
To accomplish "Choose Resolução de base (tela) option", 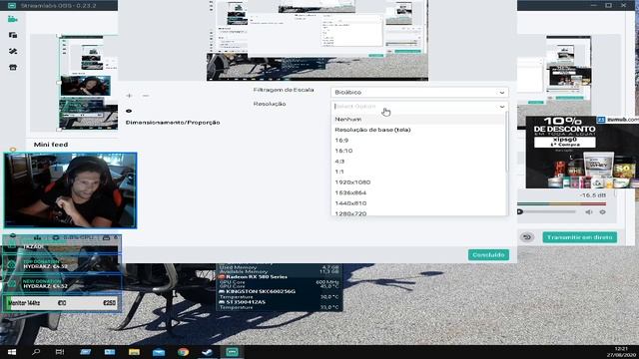I will coord(418,130).
